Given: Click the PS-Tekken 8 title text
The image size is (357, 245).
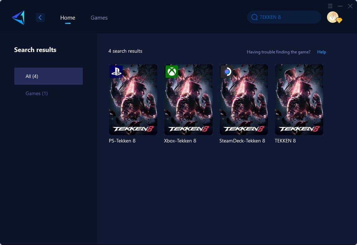Looking at the screenshot, I should click(122, 141).
